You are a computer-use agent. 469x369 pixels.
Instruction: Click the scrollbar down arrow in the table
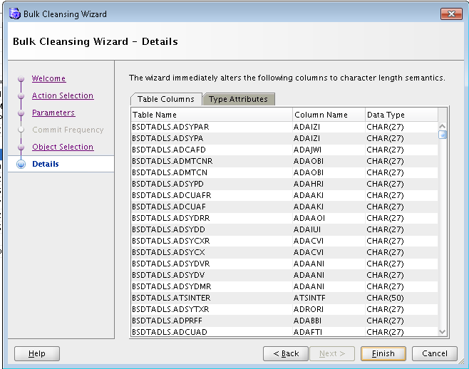[442, 331]
